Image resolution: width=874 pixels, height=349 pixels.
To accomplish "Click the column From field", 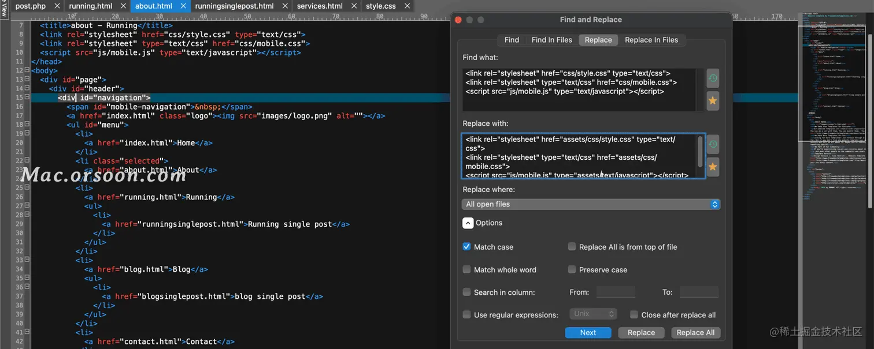I will click(616, 292).
